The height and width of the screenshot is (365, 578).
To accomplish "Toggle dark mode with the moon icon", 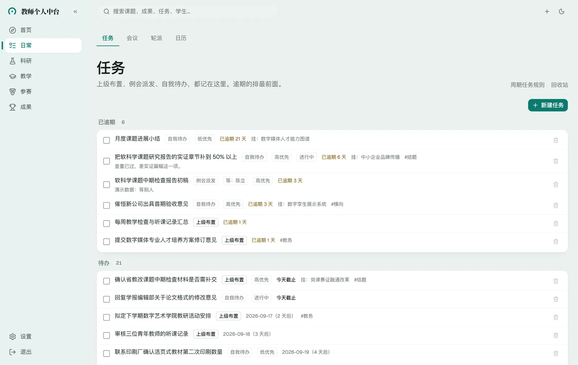I will click(x=561, y=12).
